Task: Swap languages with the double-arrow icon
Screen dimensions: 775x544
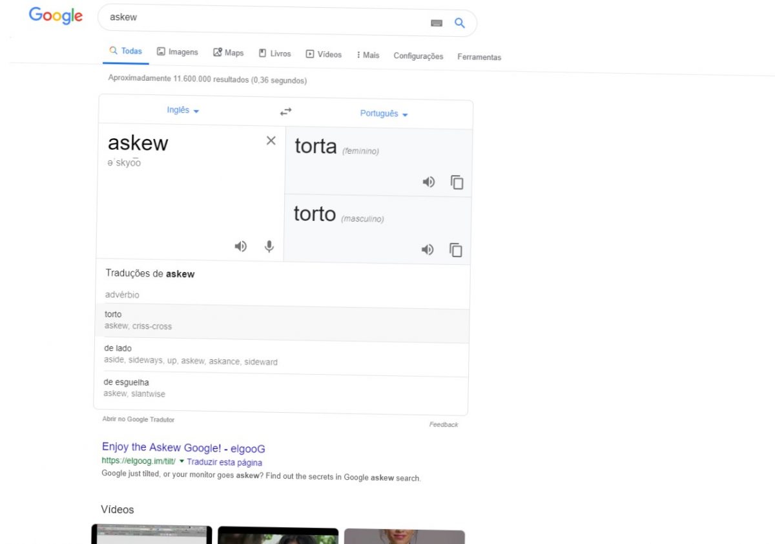Action: pyautogui.click(x=285, y=112)
